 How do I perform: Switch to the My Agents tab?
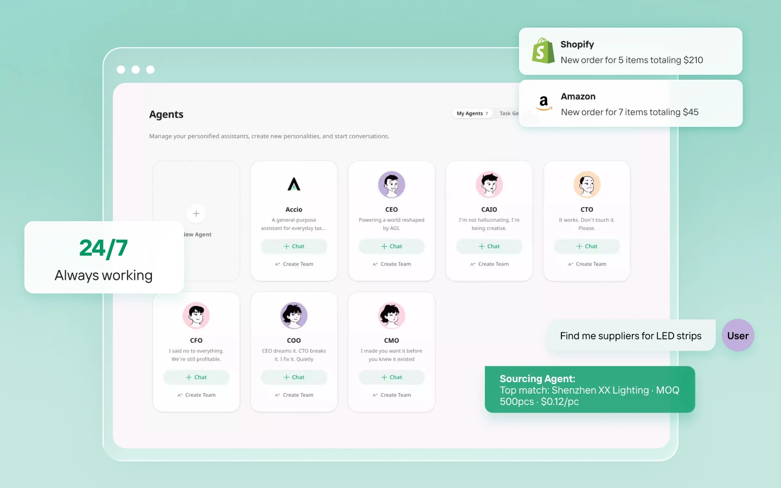472,113
